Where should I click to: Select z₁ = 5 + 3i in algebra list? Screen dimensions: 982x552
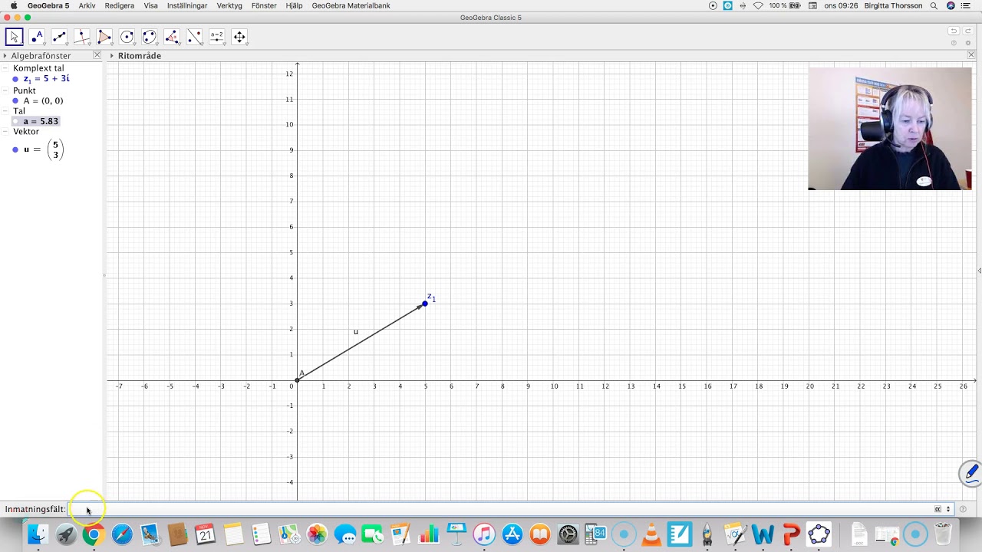point(46,79)
